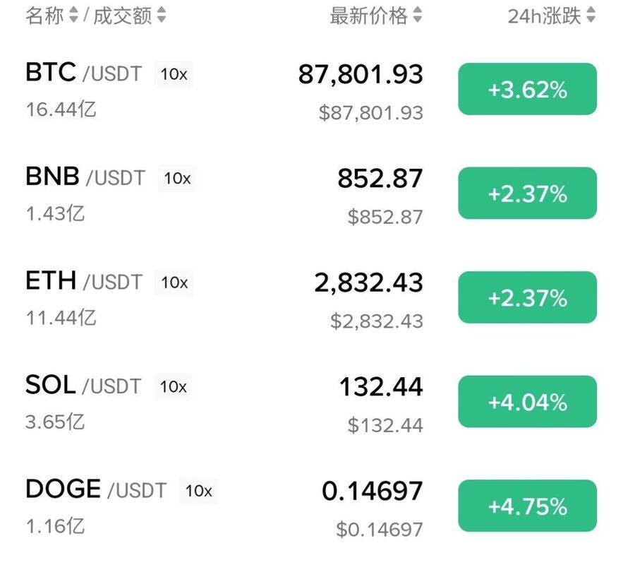Open the SOL/USDT trading pair
Screen dimensions: 623x565
pos(83,386)
